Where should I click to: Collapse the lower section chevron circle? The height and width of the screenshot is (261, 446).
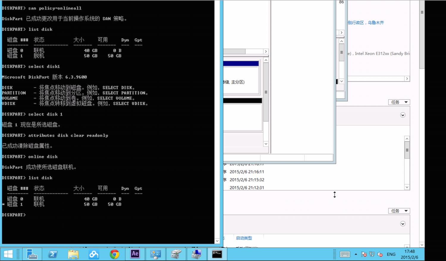tap(403, 224)
